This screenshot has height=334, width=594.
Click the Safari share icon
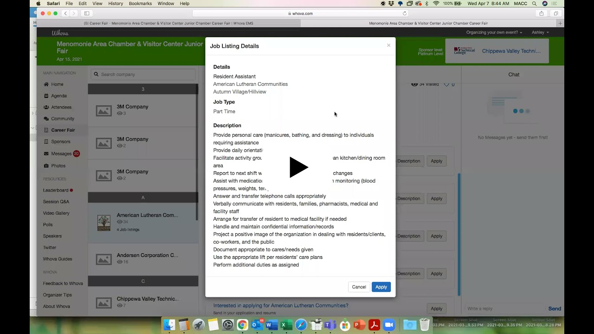(541, 13)
